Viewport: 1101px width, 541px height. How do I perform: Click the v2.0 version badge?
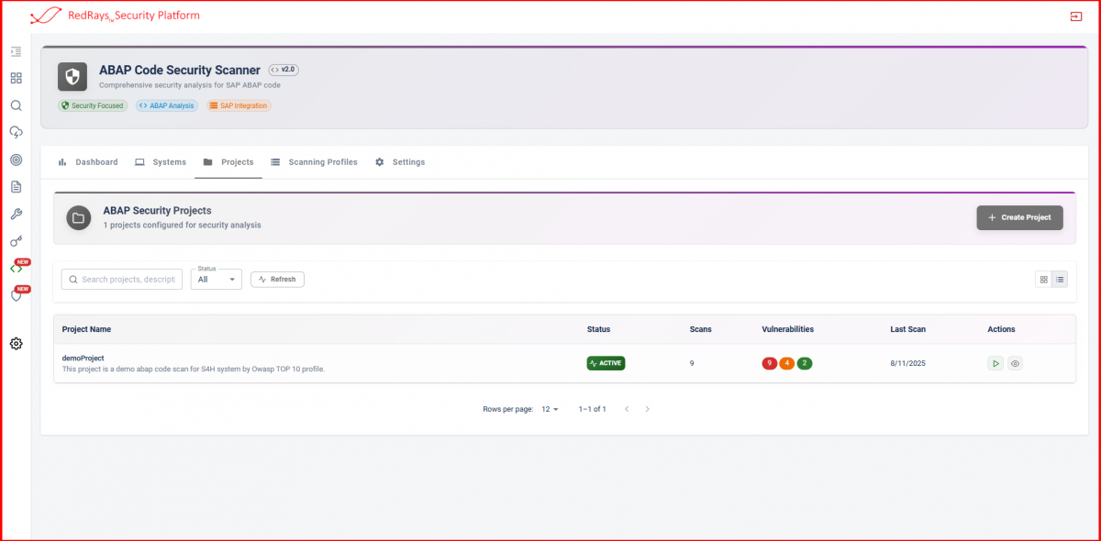284,70
